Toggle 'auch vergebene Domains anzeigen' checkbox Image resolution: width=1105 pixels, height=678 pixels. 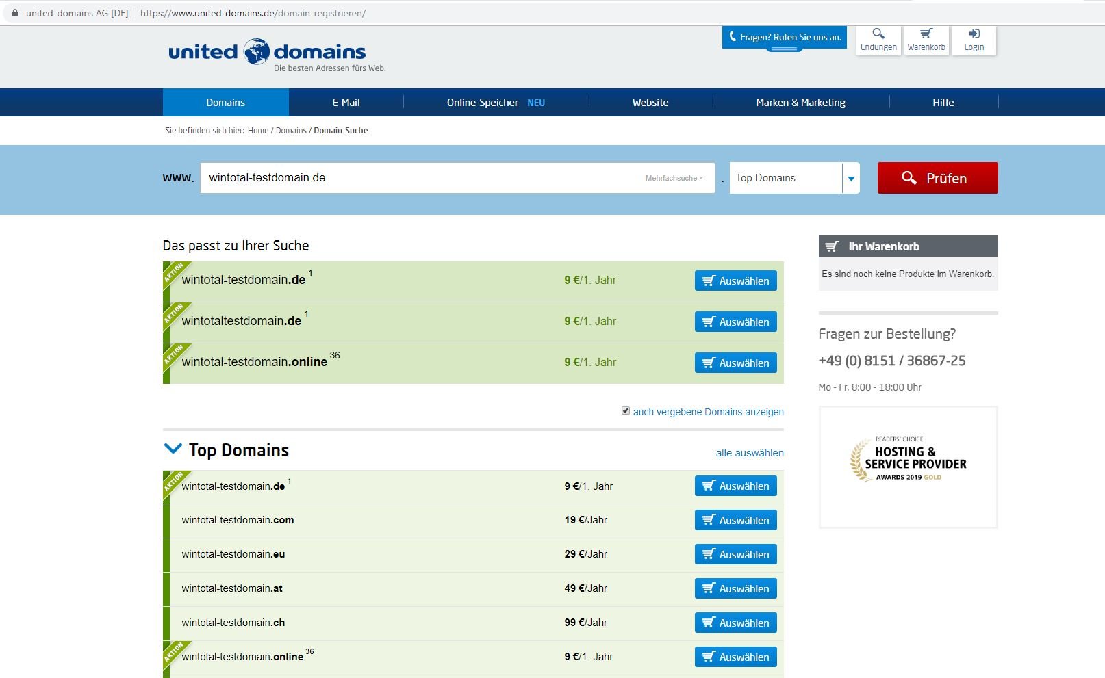click(626, 410)
